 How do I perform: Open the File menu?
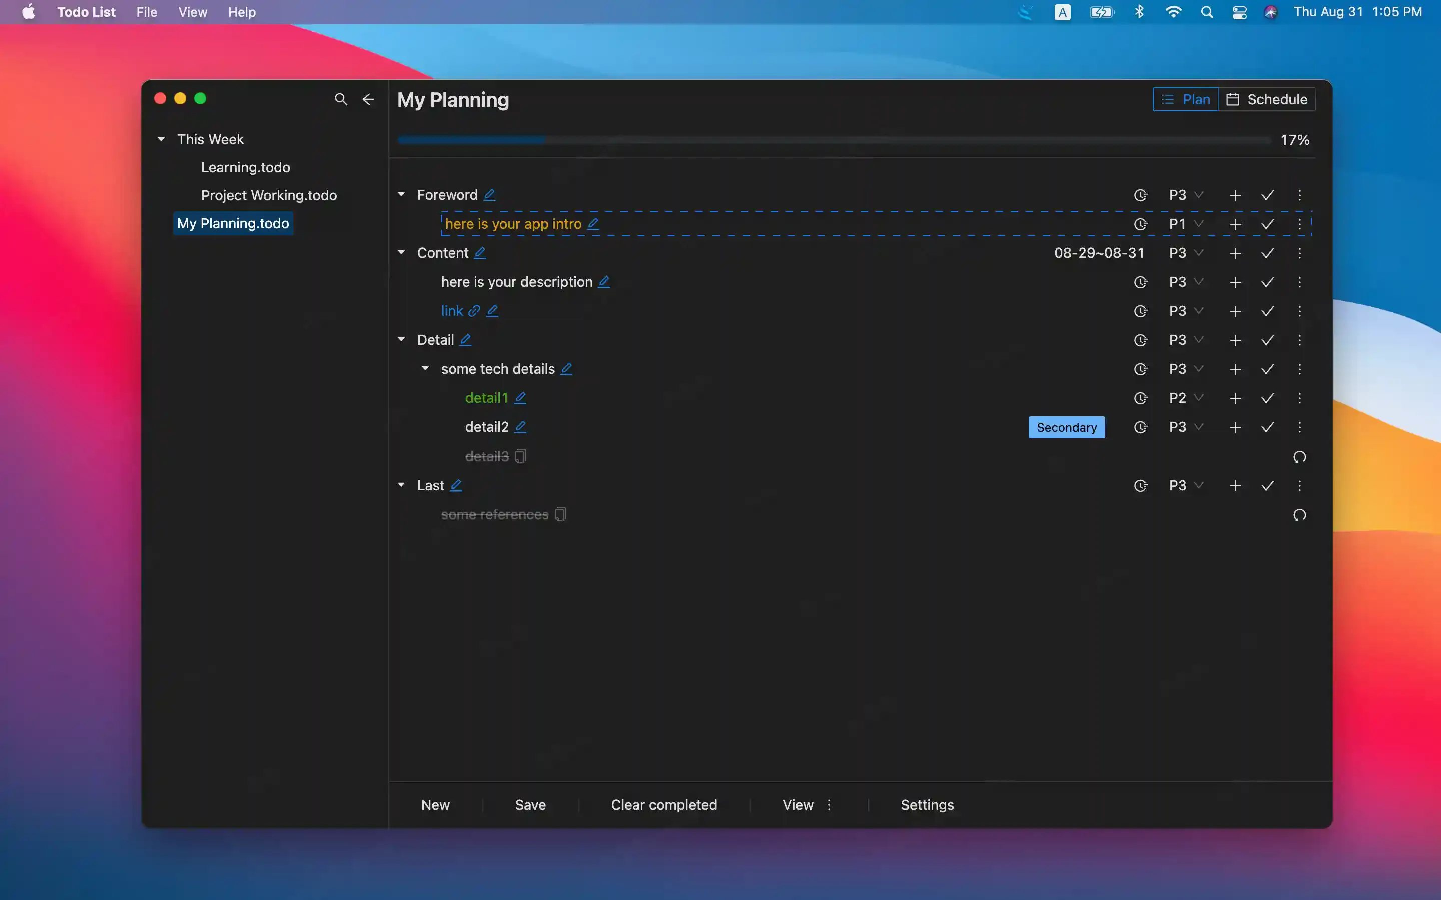[147, 12]
